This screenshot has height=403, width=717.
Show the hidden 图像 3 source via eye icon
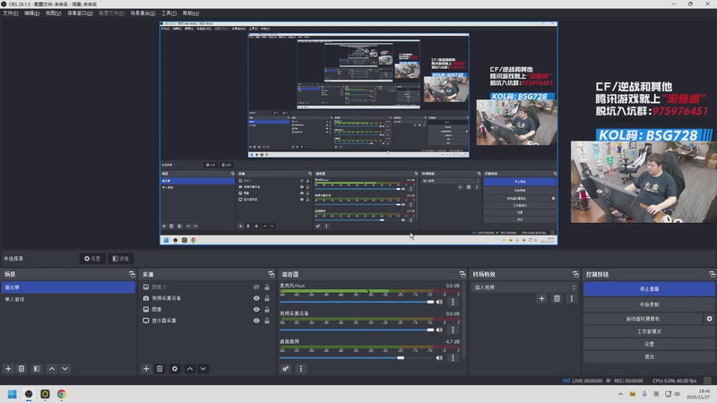[256, 287]
